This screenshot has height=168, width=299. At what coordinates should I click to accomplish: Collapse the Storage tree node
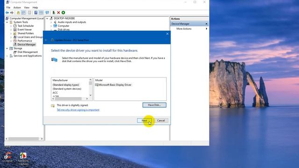pos(7,49)
